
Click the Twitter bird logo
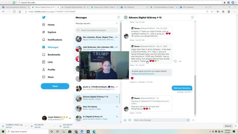tap(44, 17)
